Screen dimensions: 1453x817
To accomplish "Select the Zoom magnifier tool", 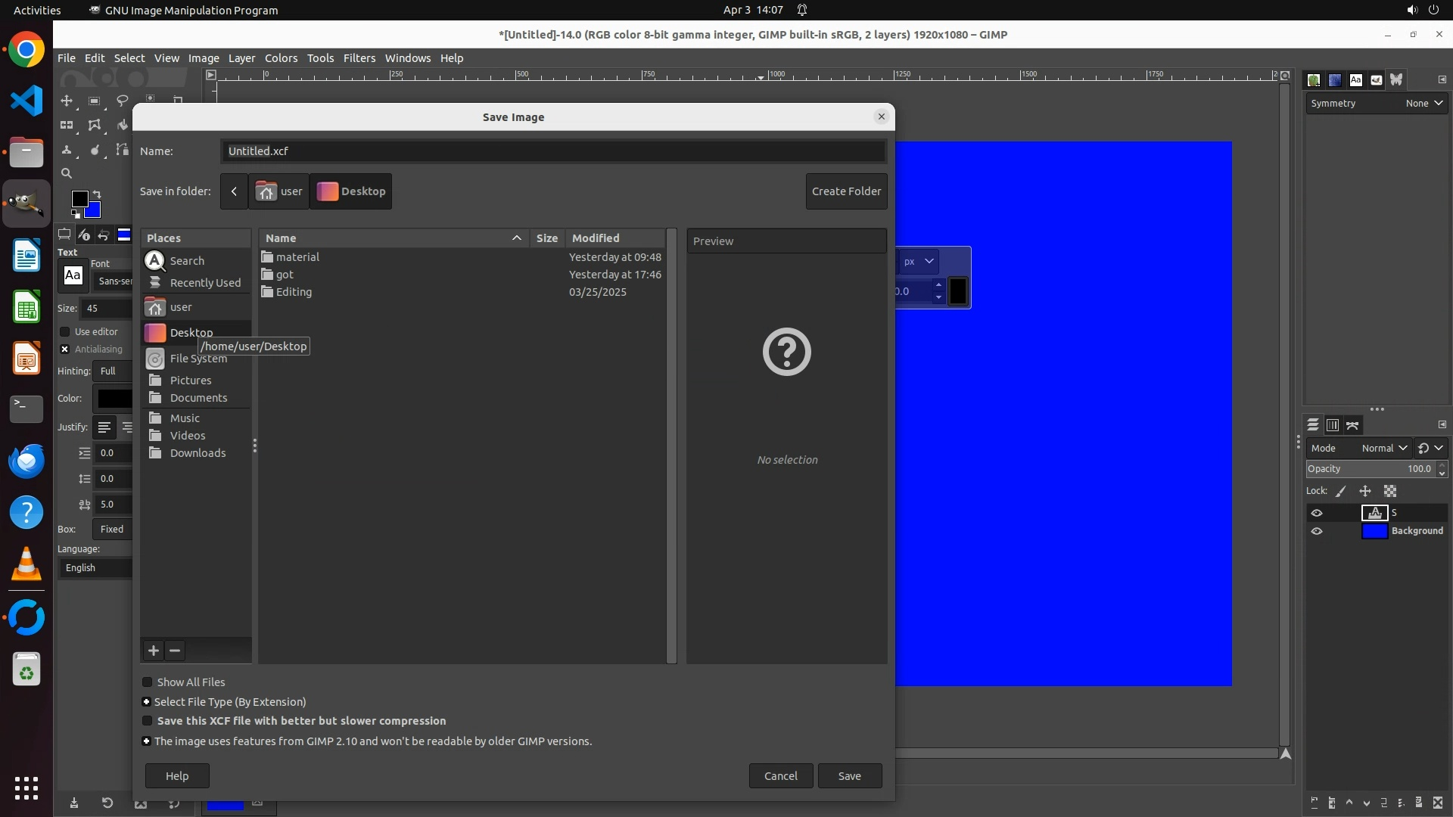I will (x=67, y=173).
